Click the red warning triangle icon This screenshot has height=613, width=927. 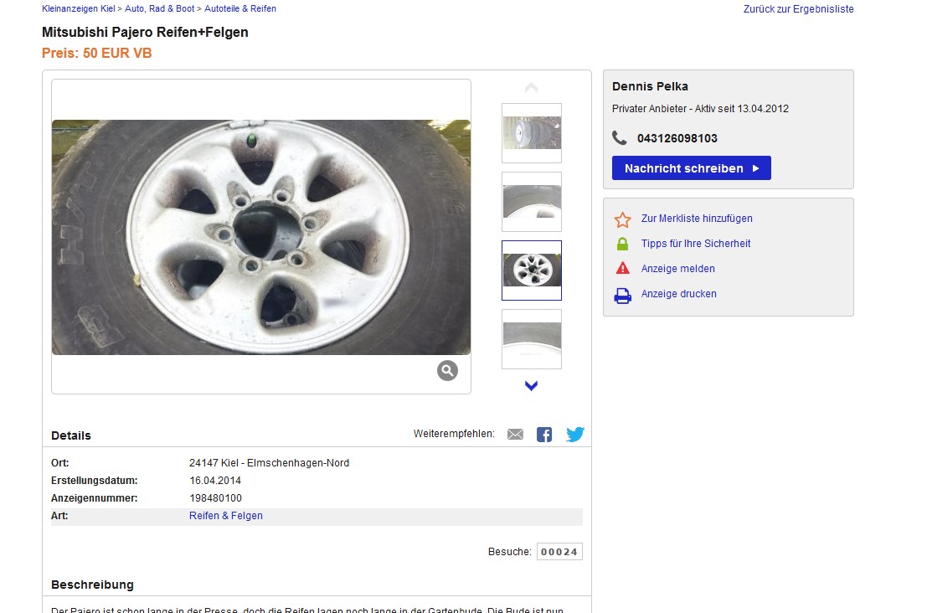click(622, 269)
